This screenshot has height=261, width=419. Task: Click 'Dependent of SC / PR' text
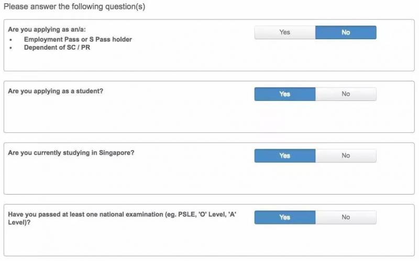[x=57, y=48]
